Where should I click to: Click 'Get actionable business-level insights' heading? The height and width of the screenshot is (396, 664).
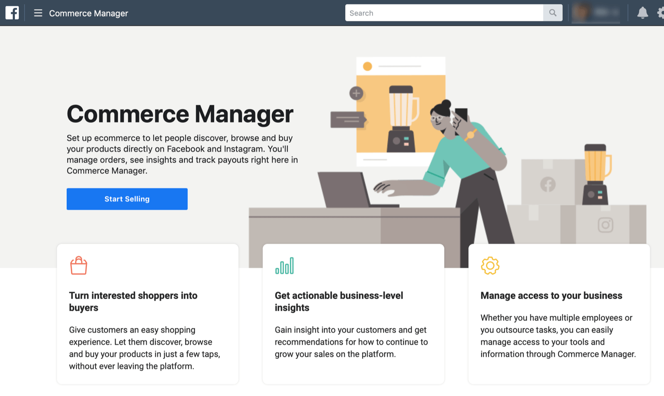[x=339, y=301]
